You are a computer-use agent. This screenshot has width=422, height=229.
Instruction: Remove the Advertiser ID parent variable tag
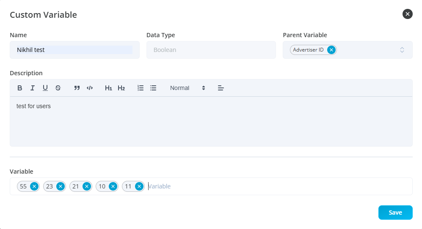(331, 50)
